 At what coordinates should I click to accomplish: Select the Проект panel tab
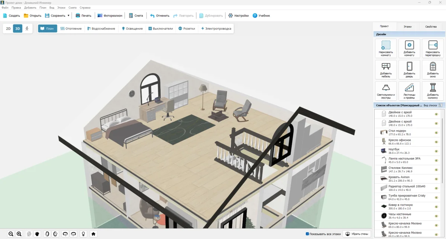click(384, 26)
